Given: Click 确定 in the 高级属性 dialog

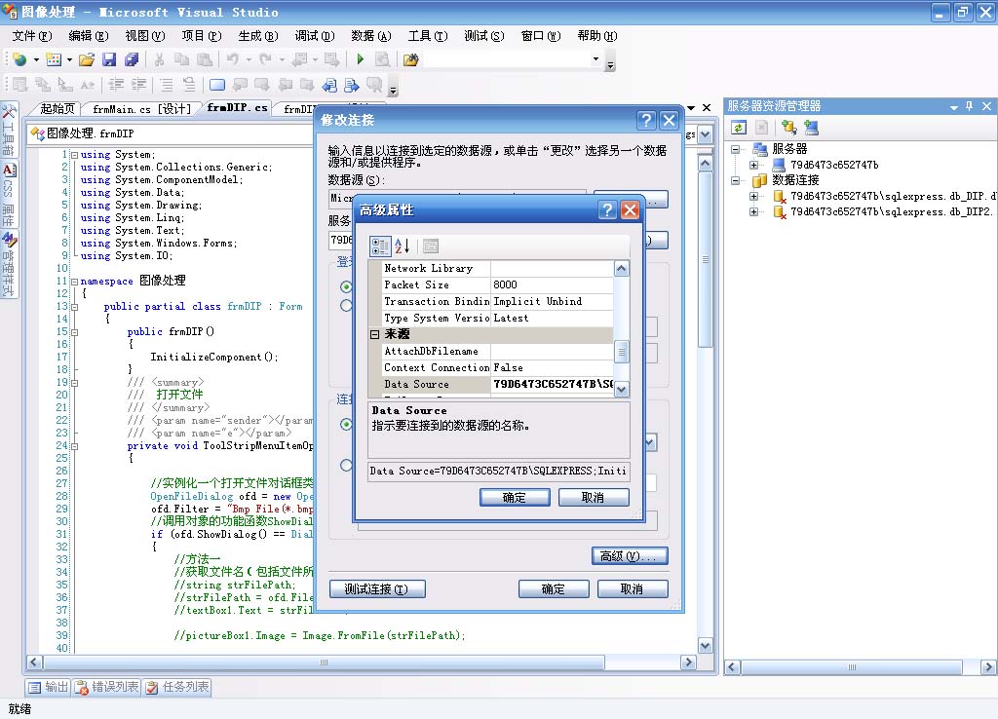Looking at the screenshot, I should [x=515, y=498].
